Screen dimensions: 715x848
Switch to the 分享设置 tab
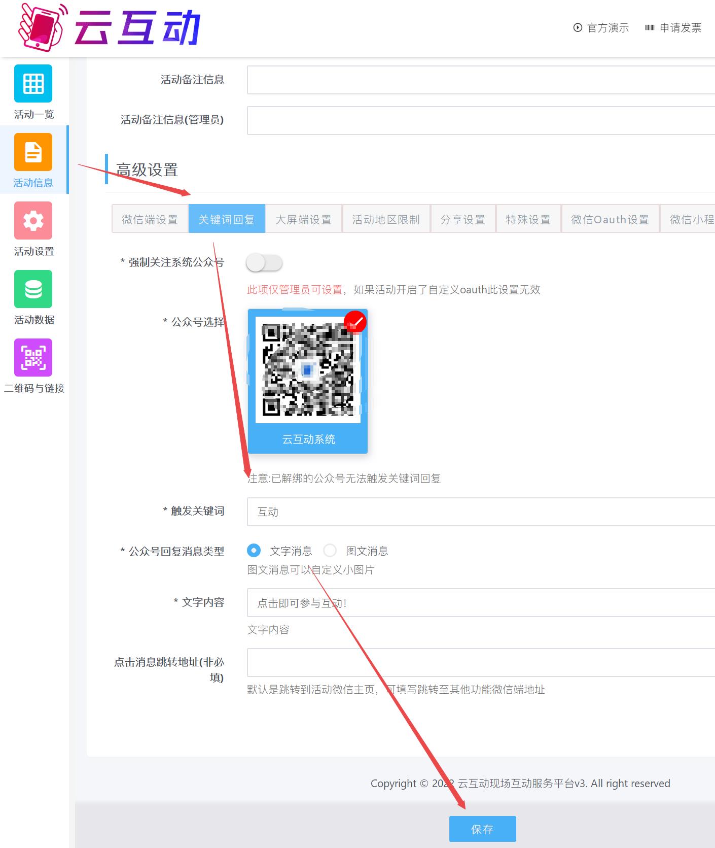coord(463,219)
